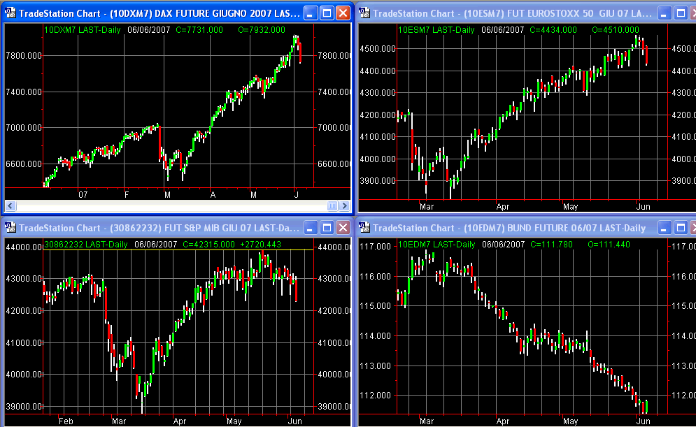The image size is (696, 427).
Task: Open the Bund Future window system menu icon
Action: tap(364, 228)
